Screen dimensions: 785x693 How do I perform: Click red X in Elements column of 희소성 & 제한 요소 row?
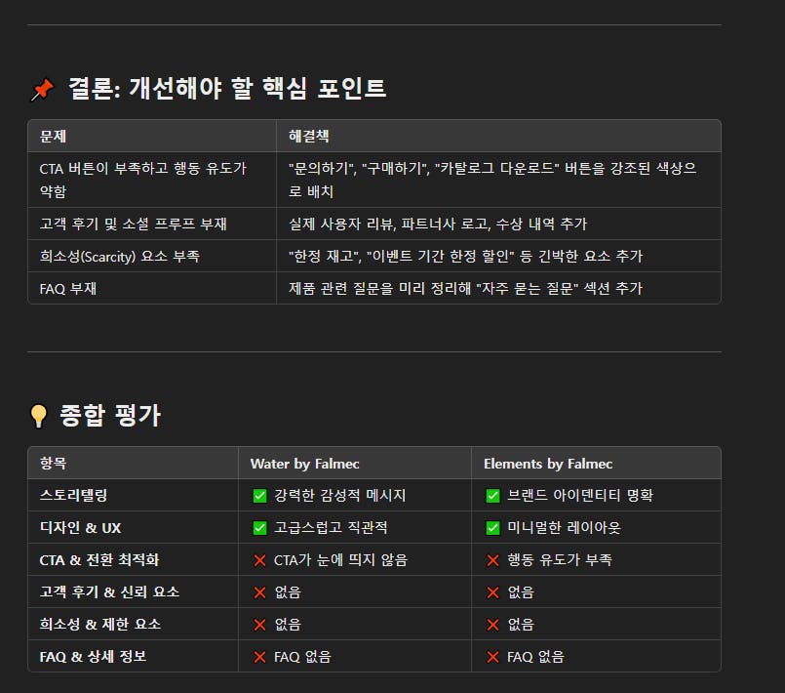pos(493,625)
